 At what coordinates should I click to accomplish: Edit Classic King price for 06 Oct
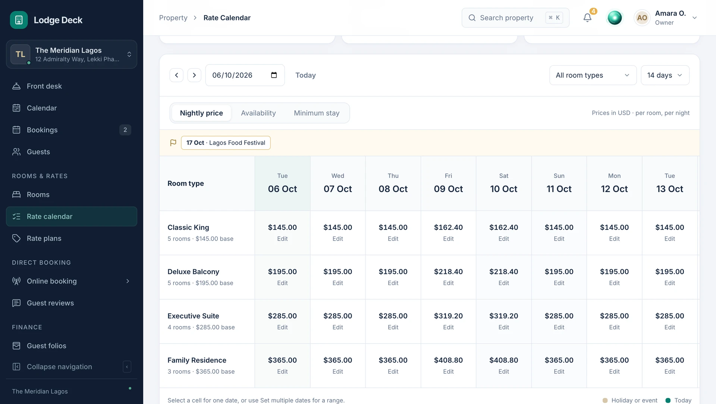tap(282, 239)
